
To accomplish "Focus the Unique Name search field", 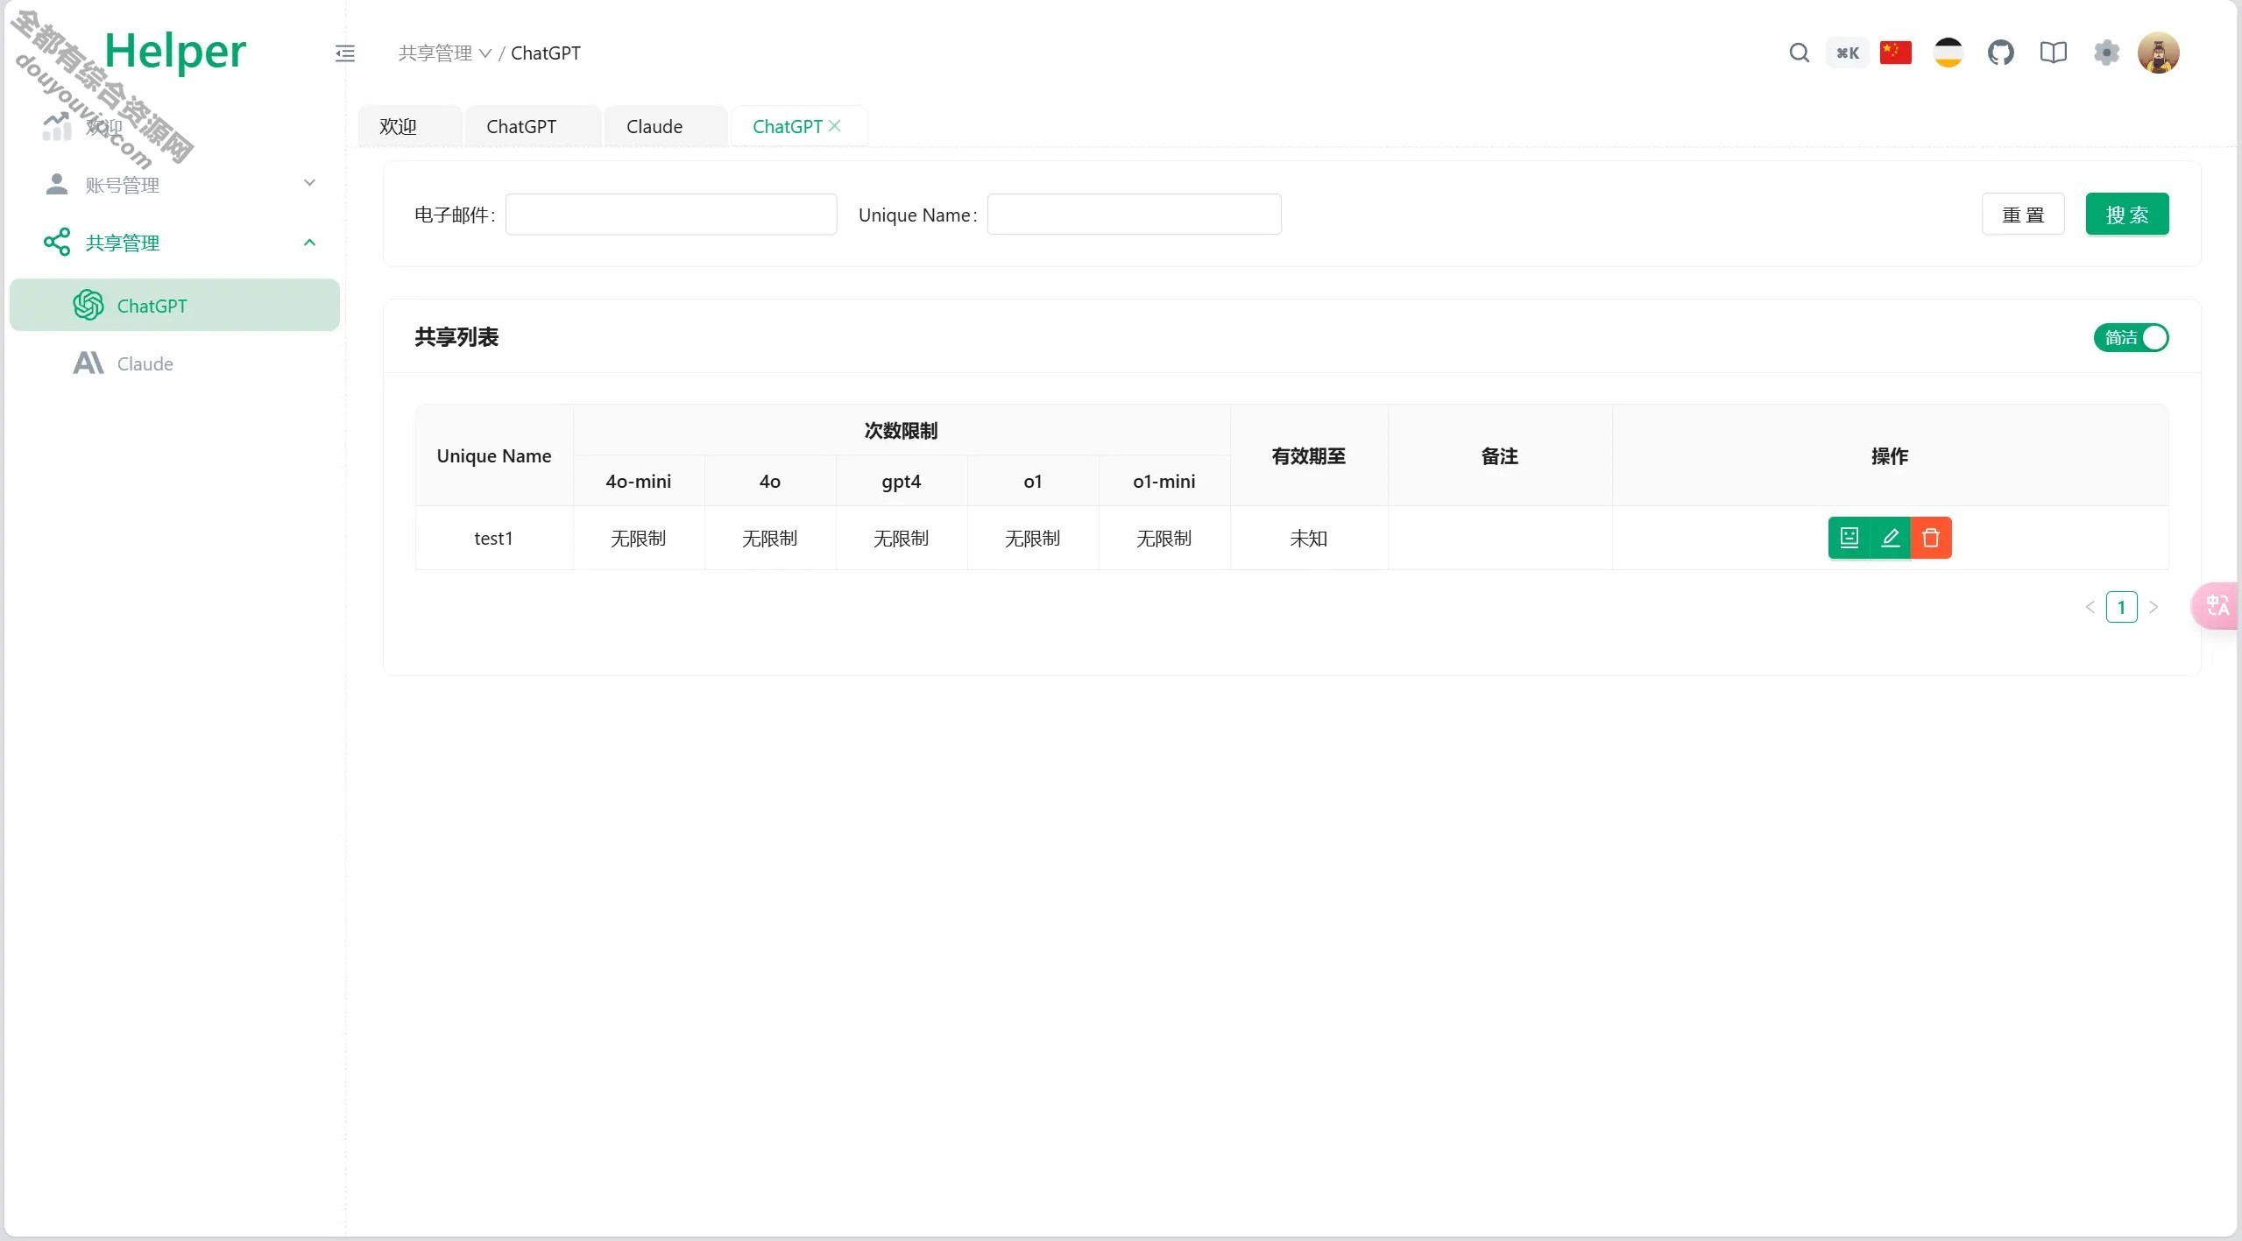I will point(1134,215).
